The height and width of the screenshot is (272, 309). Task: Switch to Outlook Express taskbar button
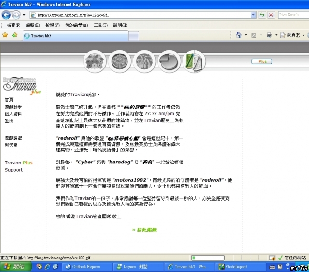click(87, 267)
